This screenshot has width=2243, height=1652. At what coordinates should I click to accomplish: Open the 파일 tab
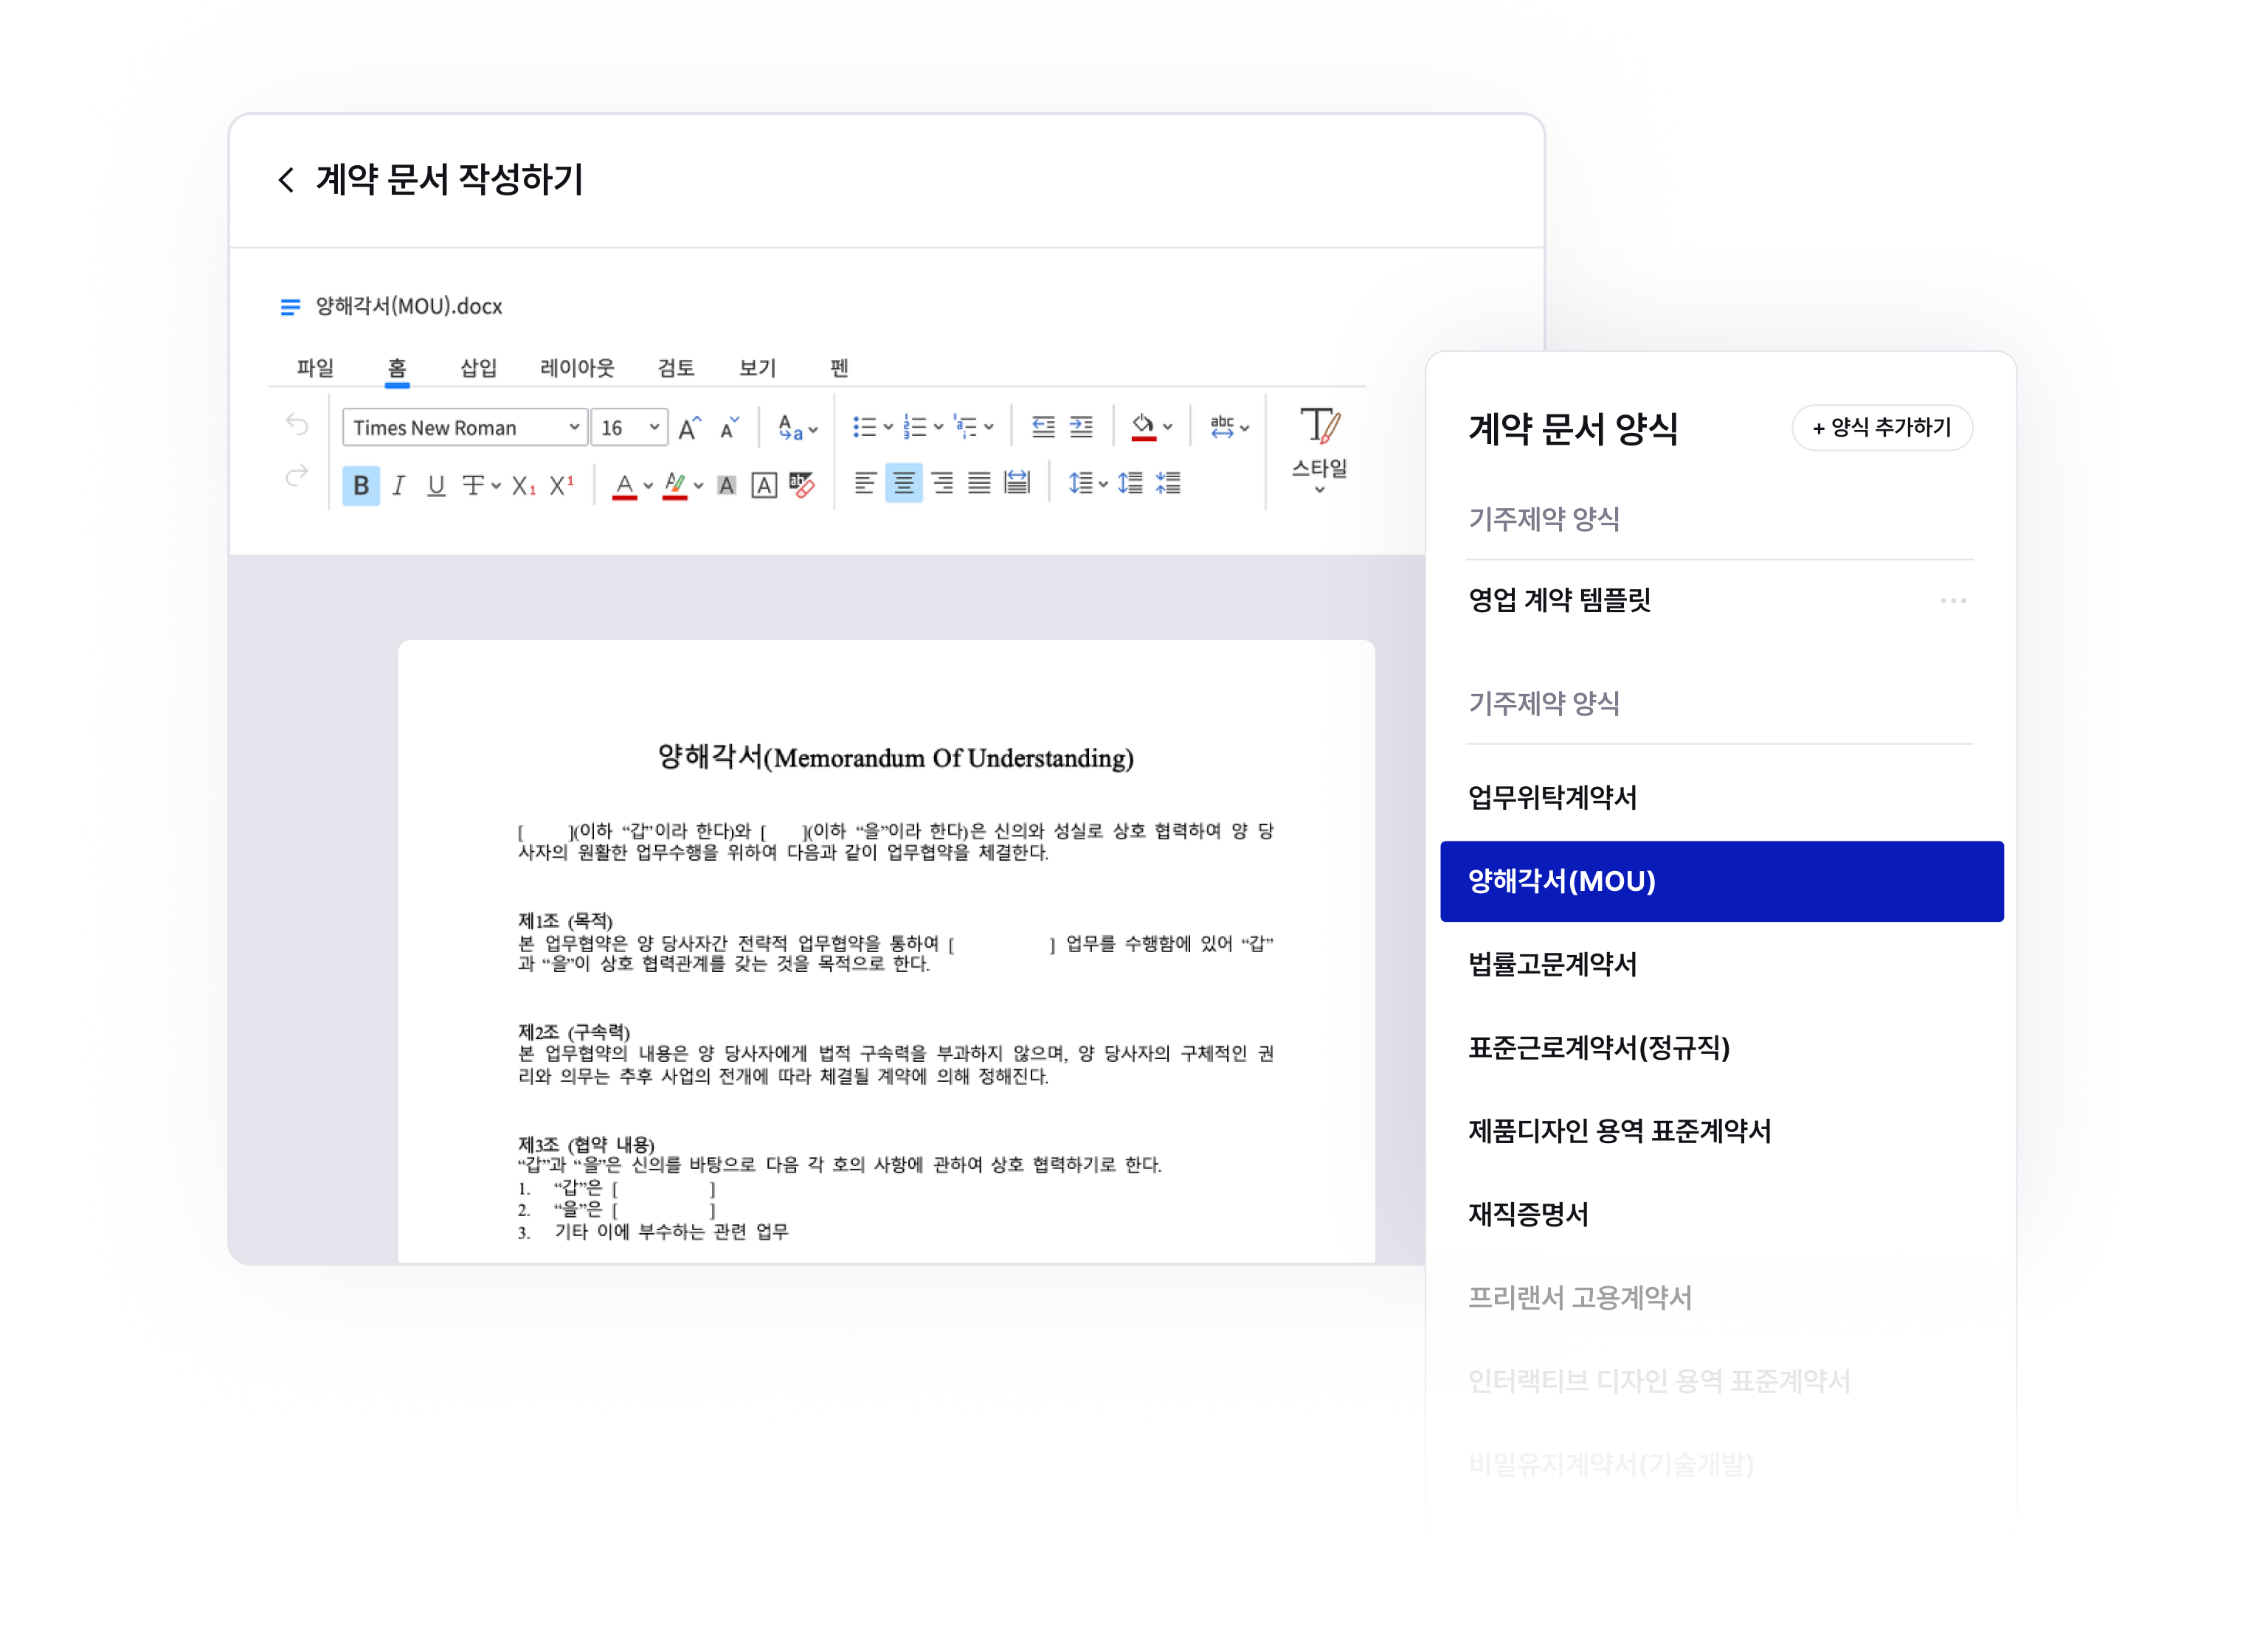[315, 368]
